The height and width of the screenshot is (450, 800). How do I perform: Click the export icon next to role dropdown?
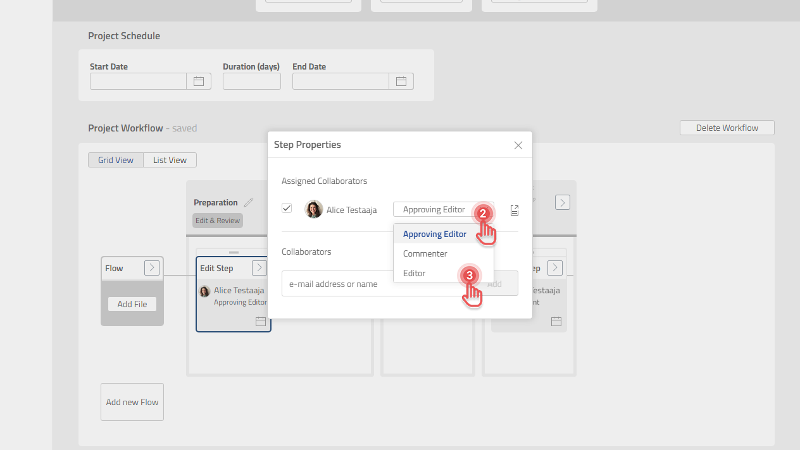coord(514,210)
